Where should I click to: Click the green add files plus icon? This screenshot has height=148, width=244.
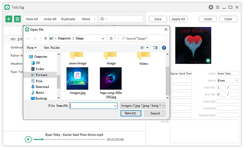9,19
